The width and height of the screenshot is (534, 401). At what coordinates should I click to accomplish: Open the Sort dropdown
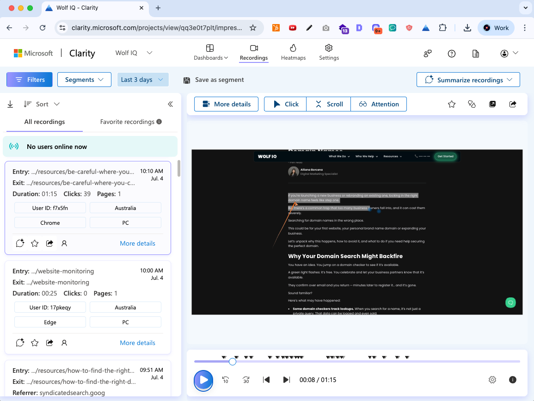pos(42,104)
